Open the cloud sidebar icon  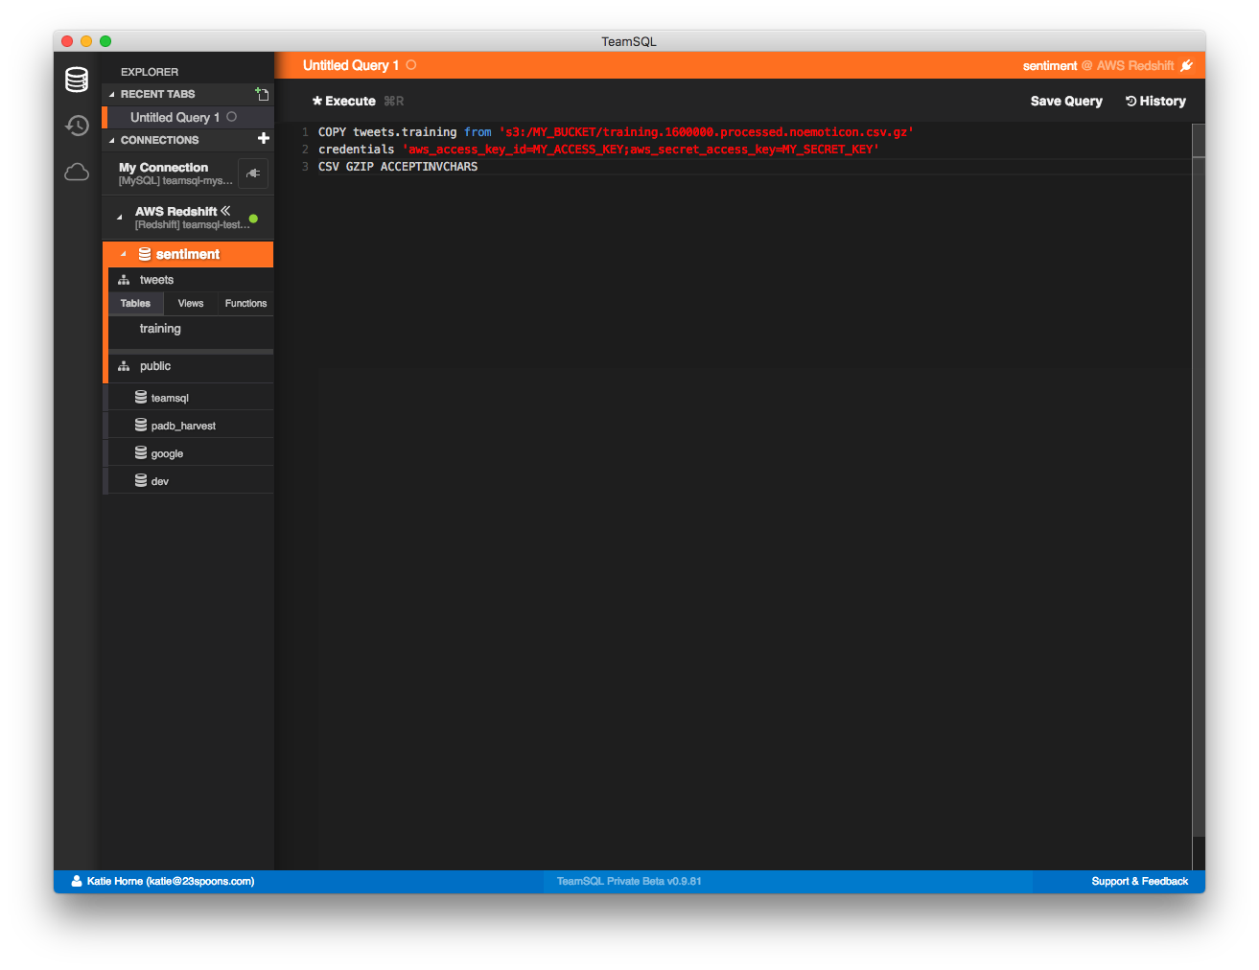click(x=77, y=173)
